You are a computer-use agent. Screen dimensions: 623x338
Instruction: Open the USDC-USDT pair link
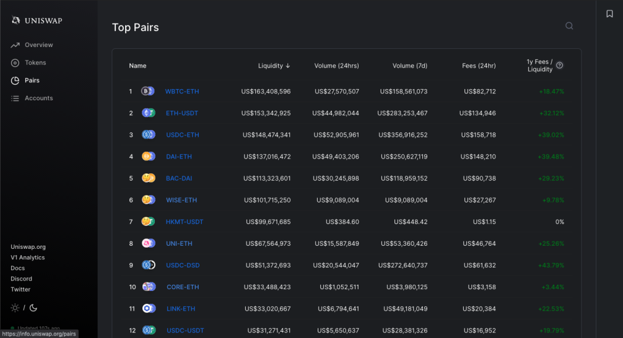click(x=185, y=330)
